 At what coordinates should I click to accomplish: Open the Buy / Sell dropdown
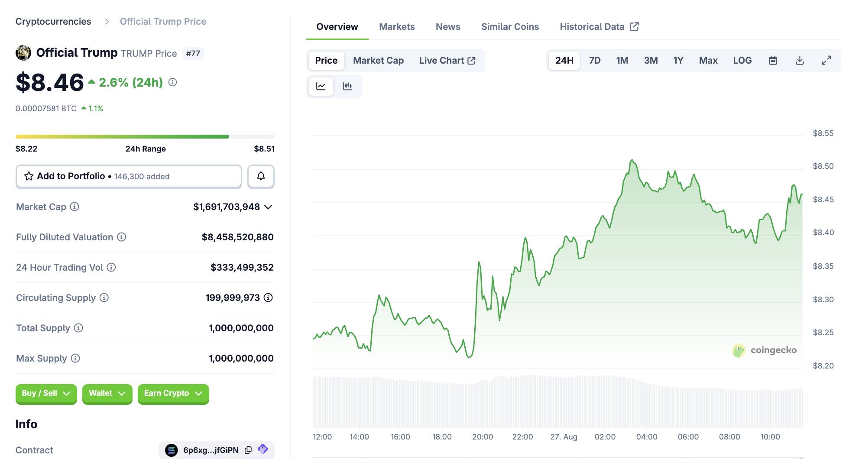click(46, 394)
